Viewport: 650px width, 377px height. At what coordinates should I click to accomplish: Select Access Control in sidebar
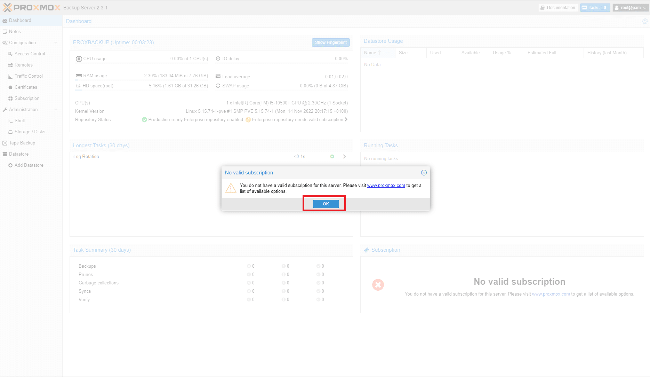pos(31,54)
